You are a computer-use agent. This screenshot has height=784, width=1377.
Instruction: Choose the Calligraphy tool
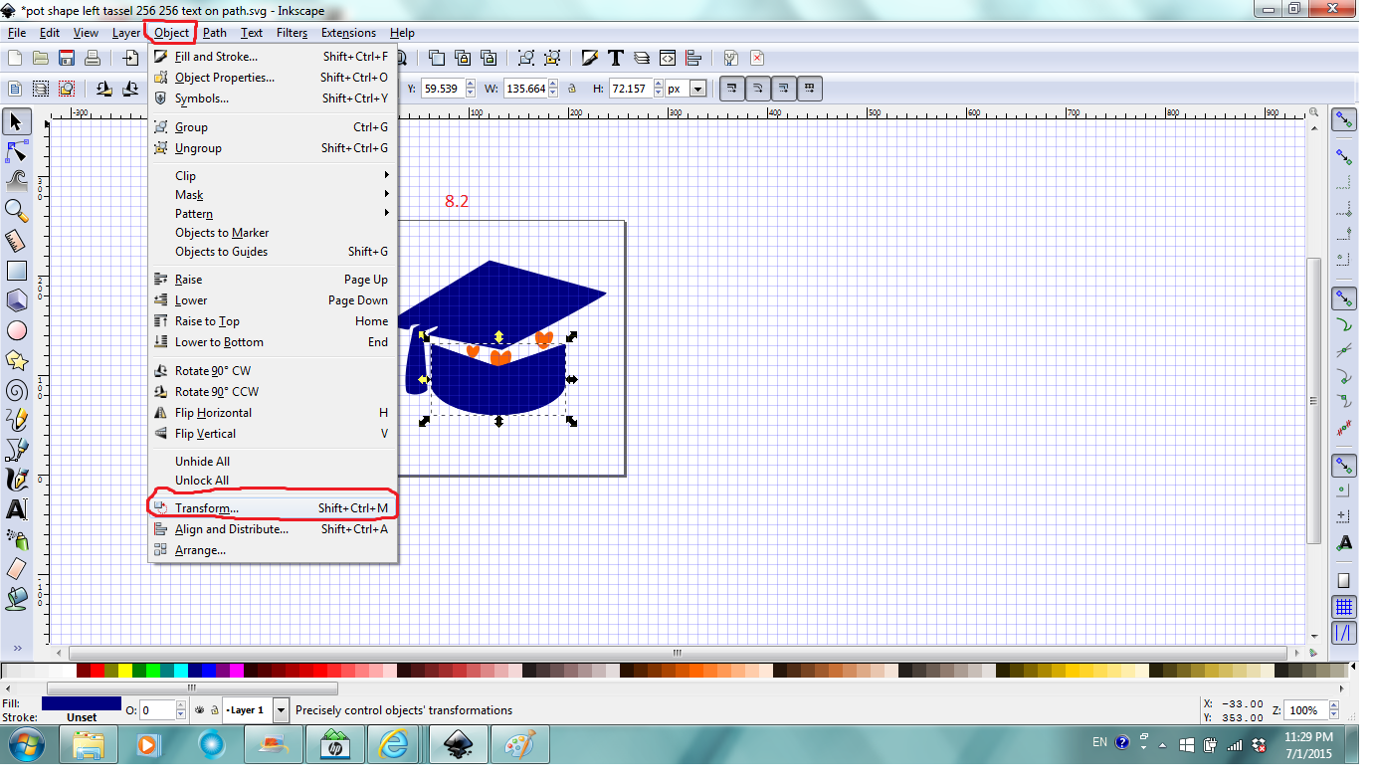16,480
